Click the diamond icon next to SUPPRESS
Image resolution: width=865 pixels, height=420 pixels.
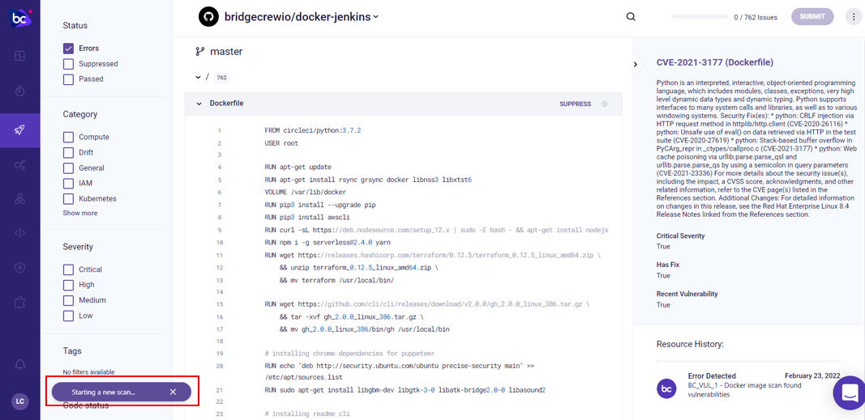pyautogui.click(x=604, y=104)
